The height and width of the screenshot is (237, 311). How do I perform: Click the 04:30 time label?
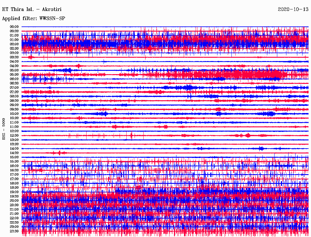click(x=14, y=66)
